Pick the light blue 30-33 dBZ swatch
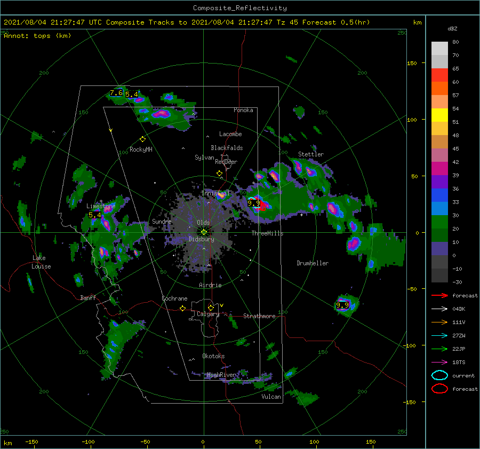This screenshot has width=480, height=449. (439, 209)
